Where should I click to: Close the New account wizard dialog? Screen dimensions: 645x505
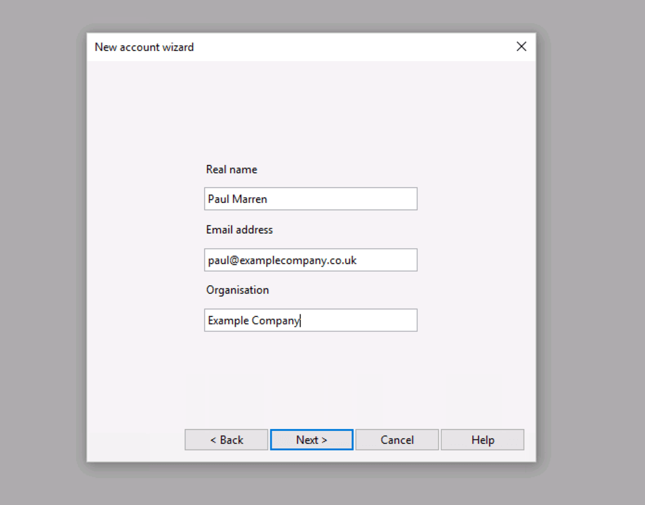(x=521, y=47)
